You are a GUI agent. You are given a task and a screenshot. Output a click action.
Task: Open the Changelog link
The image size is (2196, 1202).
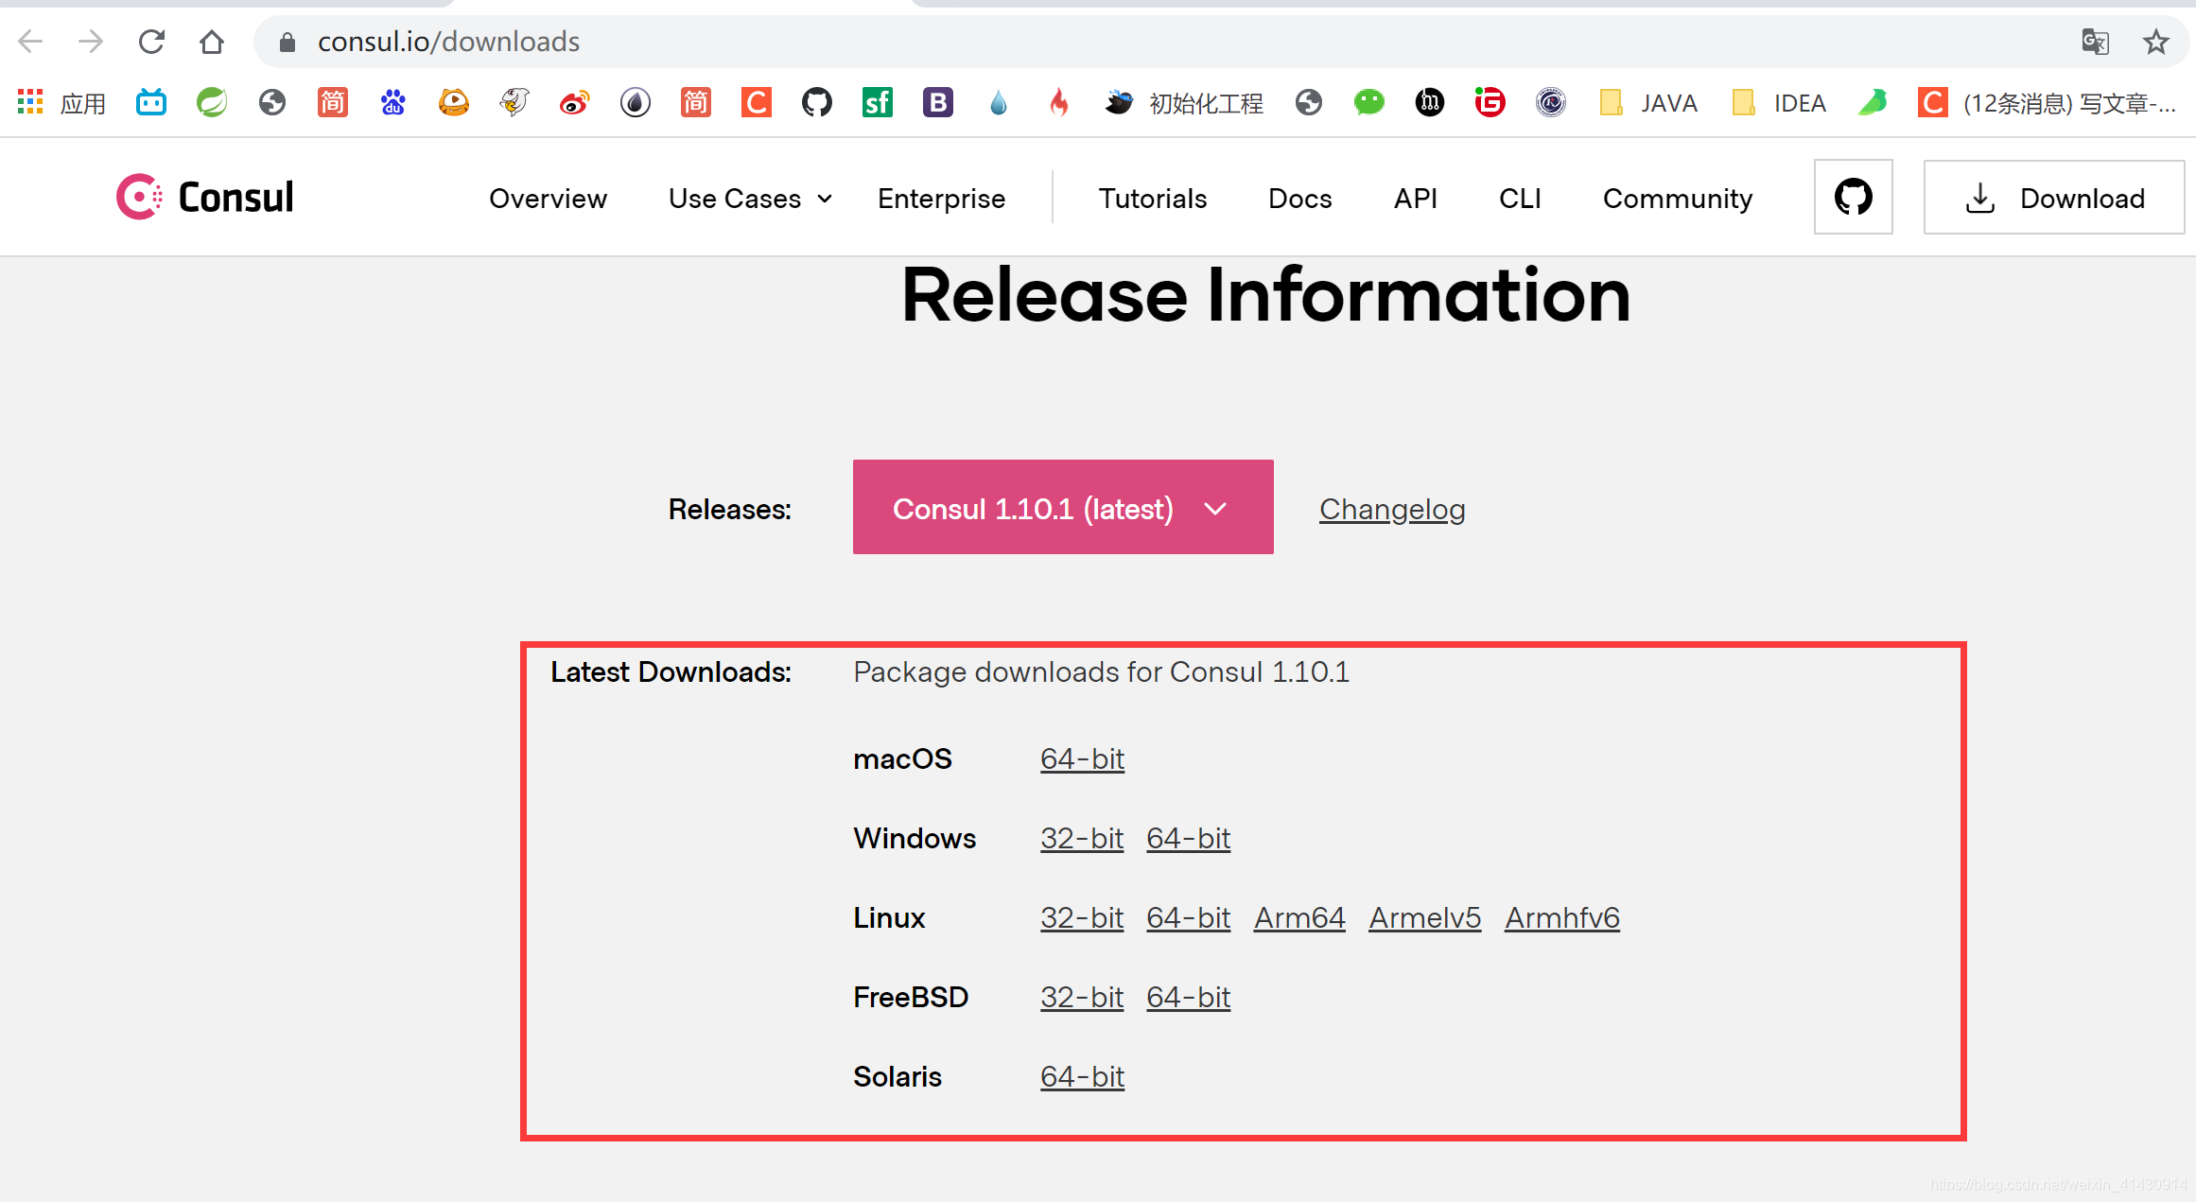click(1391, 509)
